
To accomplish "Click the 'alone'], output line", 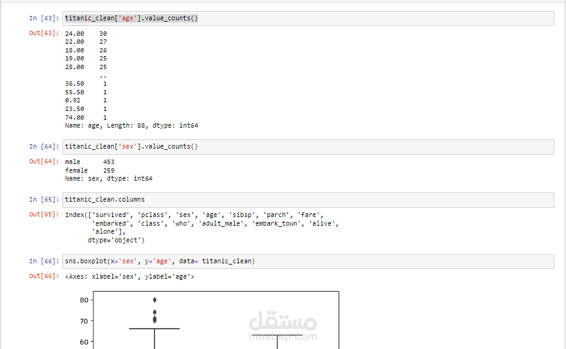I will [109, 232].
